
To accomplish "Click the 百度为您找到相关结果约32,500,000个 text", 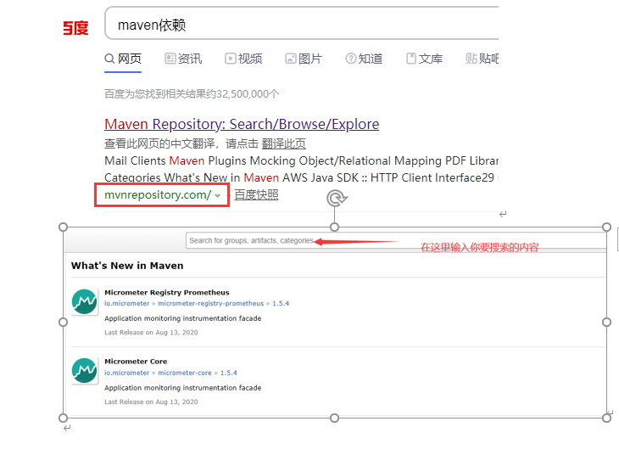I will coord(192,94).
